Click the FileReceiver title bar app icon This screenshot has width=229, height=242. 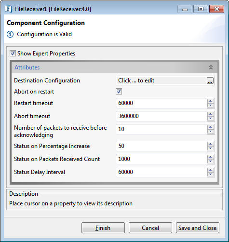point(8,9)
